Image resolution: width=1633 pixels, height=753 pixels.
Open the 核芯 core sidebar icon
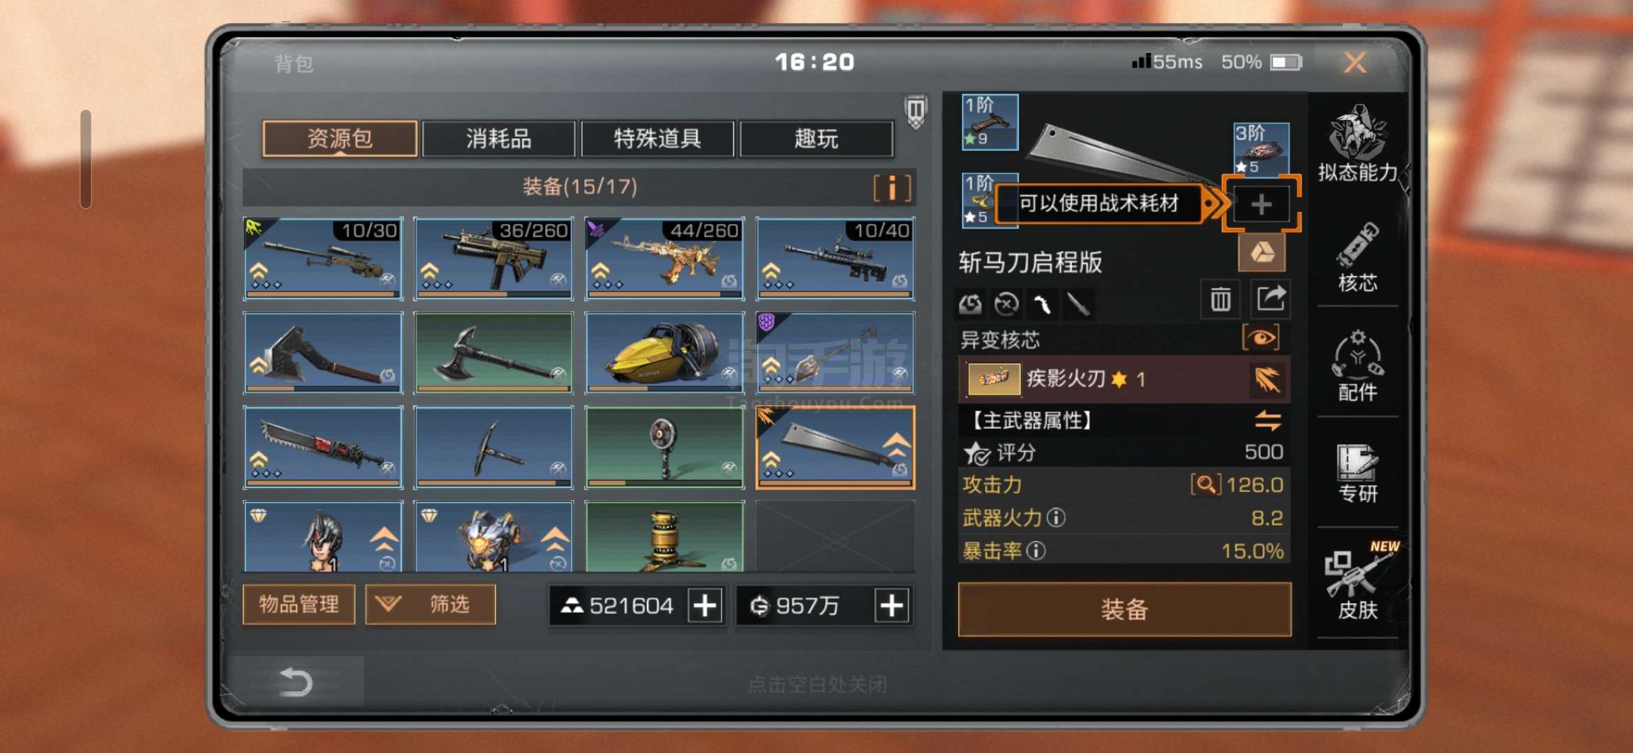coord(1357,257)
